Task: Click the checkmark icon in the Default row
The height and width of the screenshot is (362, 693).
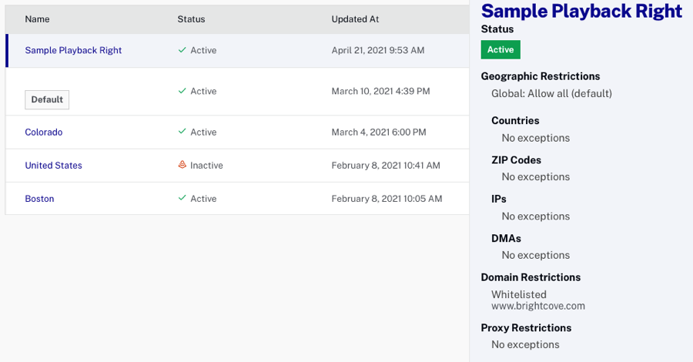Action: coord(182,91)
